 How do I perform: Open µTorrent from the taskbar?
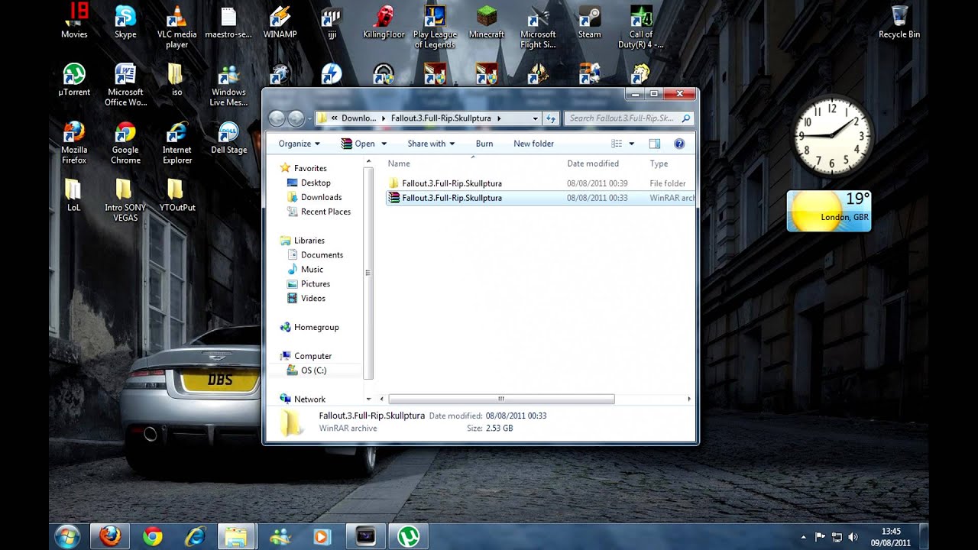[x=409, y=536]
